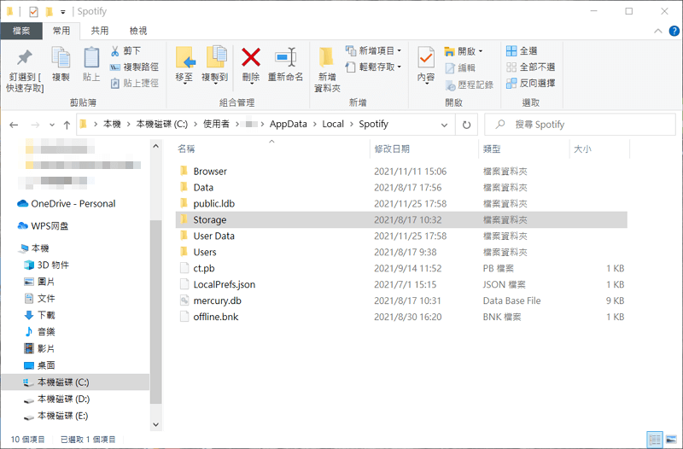Image resolution: width=683 pixels, height=449 pixels.
Task: Open the File (檔案) tab
Action: 21,31
